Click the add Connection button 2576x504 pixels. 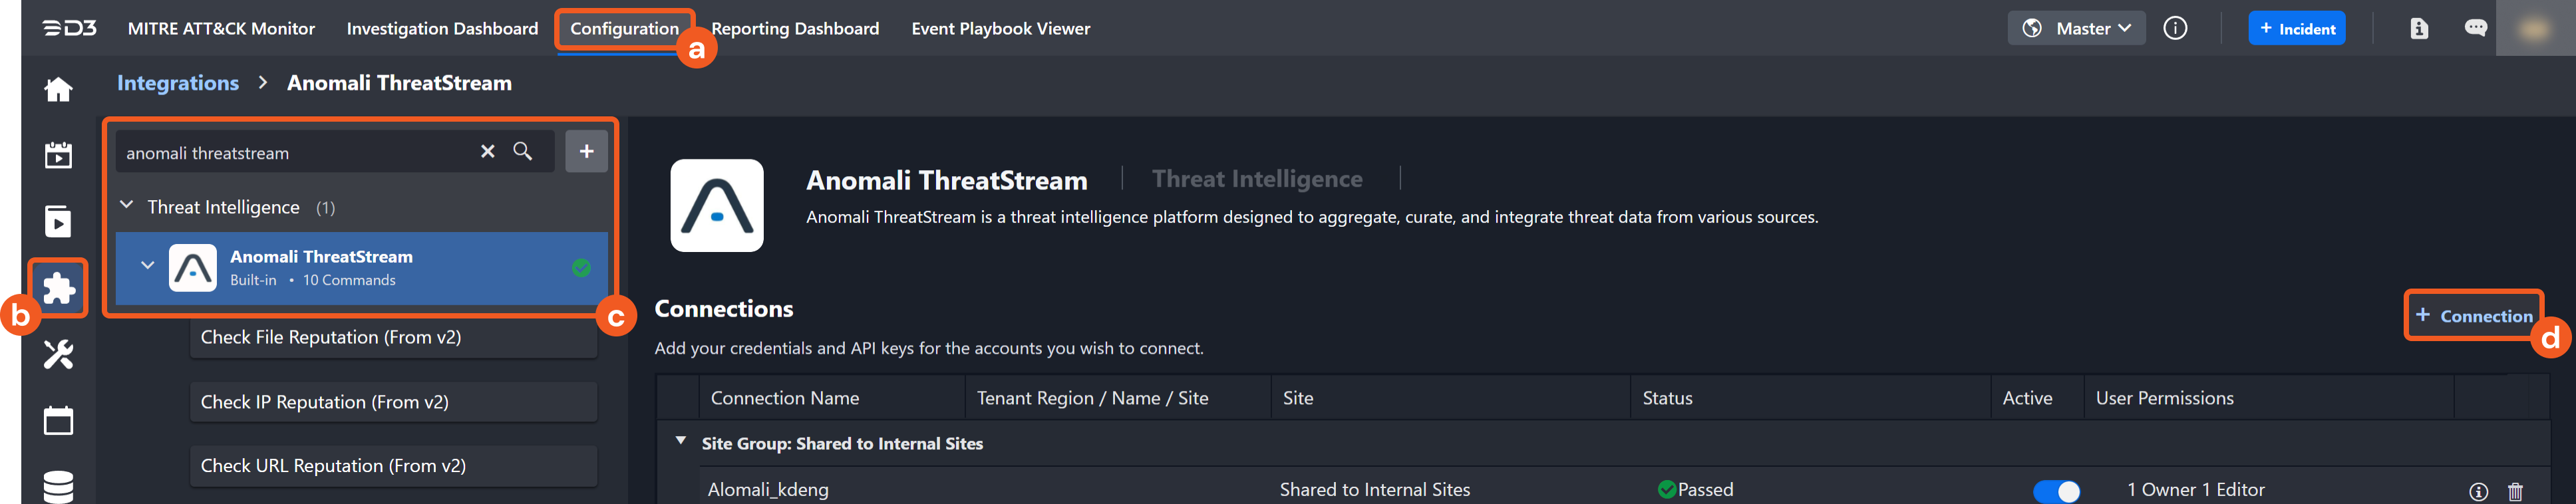coord(2474,316)
